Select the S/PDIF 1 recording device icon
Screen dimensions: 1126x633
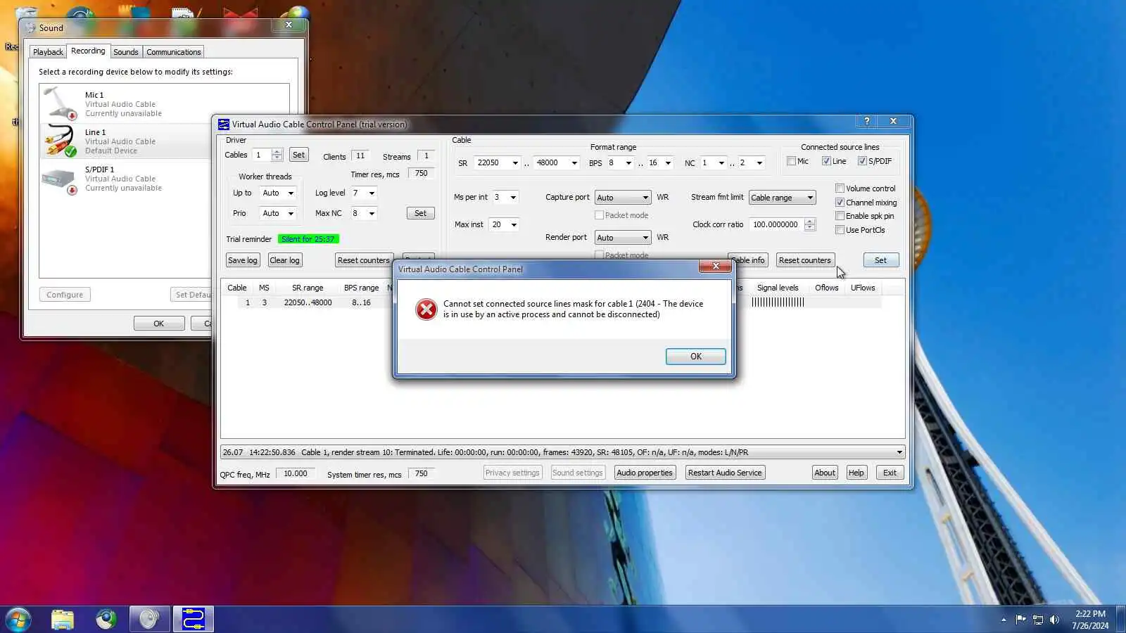[60, 179]
